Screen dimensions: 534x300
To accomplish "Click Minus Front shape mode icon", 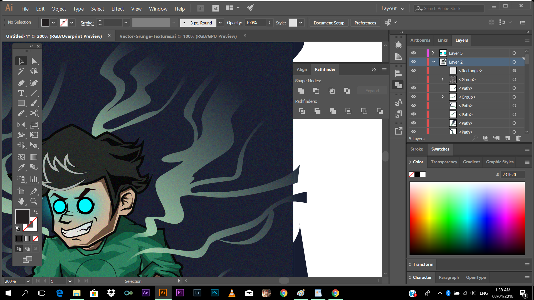I will click(x=316, y=91).
